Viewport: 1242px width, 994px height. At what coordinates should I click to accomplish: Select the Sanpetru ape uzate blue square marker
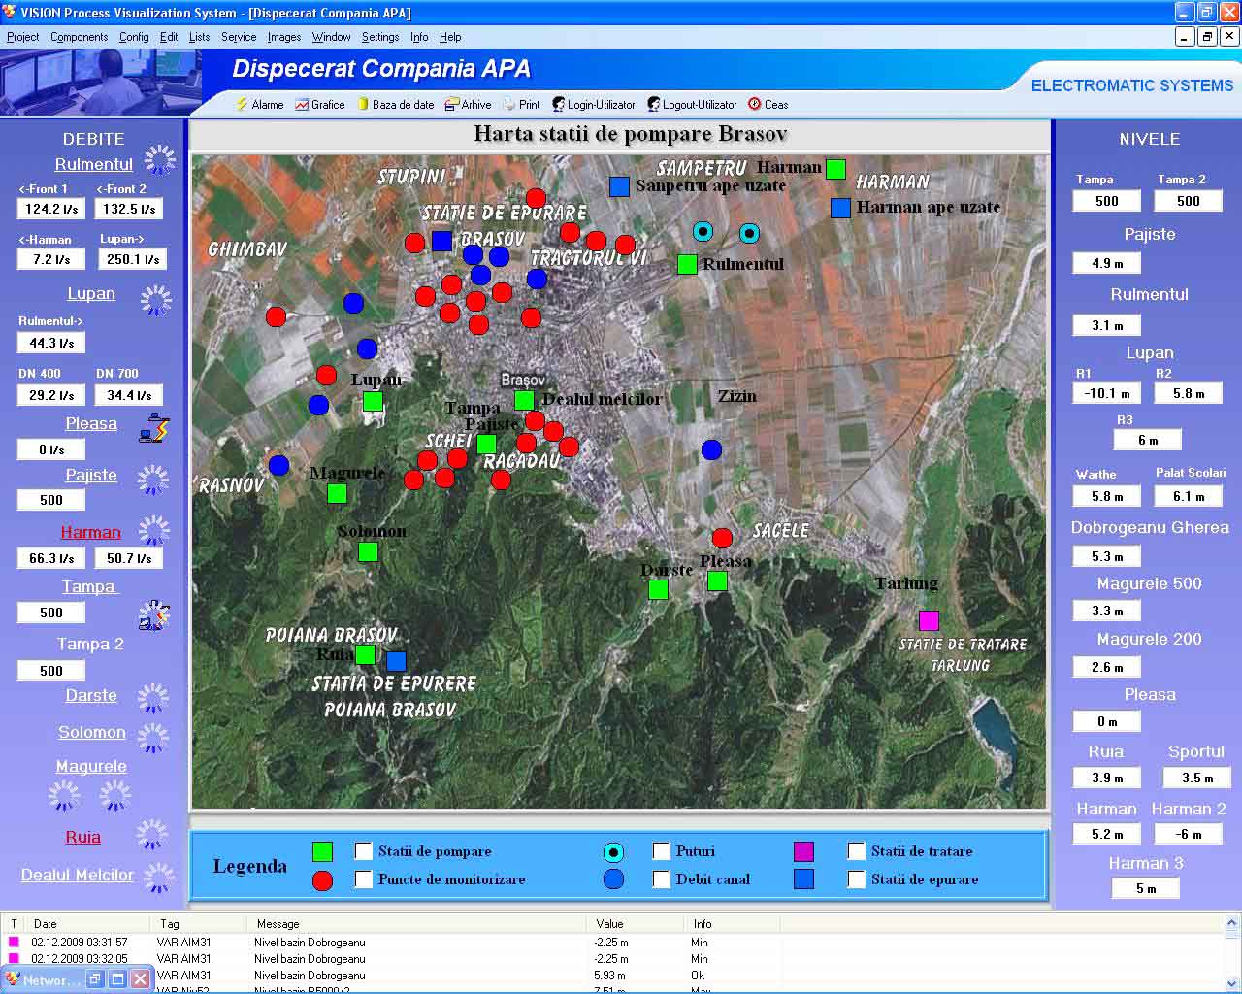(619, 186)
